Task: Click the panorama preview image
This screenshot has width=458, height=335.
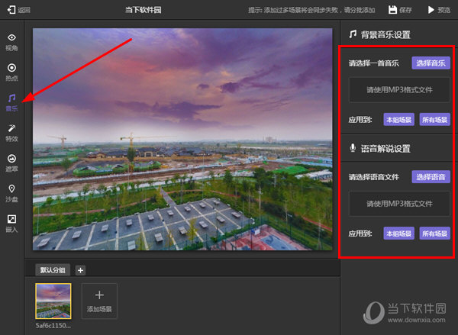Action: 182,139
